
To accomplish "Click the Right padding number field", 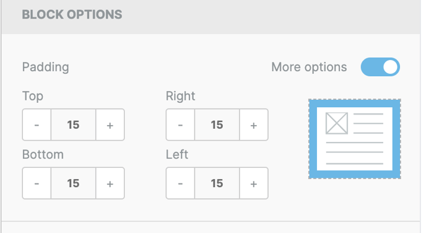I will (217, 125).
